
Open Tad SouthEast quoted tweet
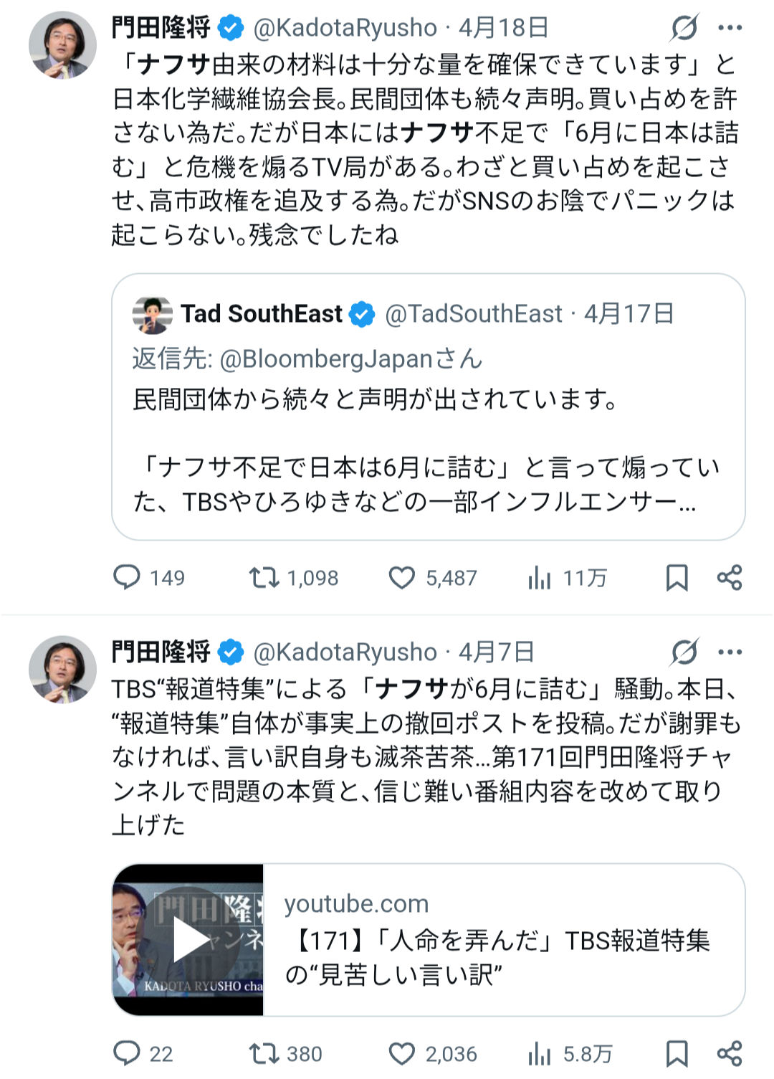(x=429, y=407)
